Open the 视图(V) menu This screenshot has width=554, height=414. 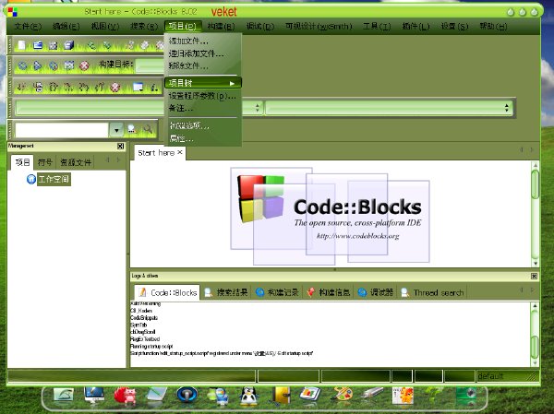(x=105, y=27)
